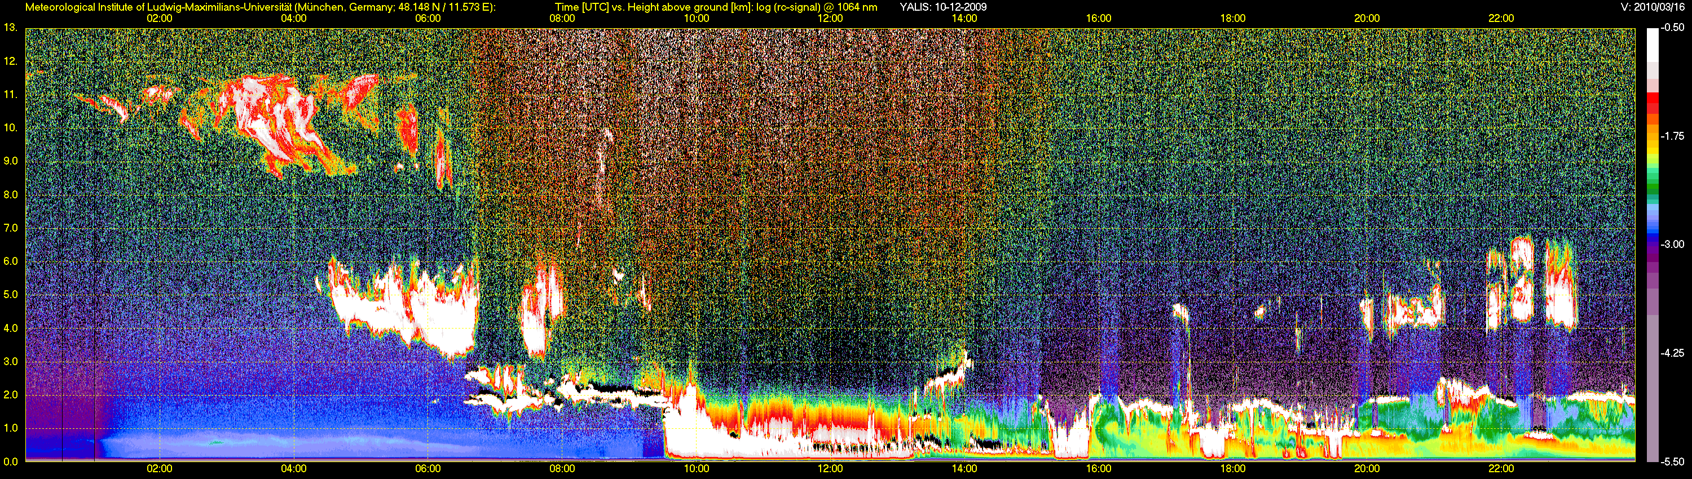
Task: Click the 10:00 label on bottom time axis
Action: 696,468
